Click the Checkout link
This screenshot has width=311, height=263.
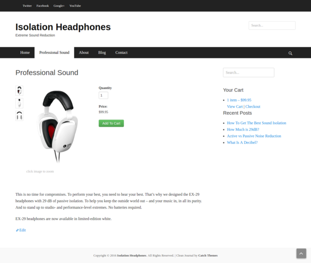tap(253, 107)
